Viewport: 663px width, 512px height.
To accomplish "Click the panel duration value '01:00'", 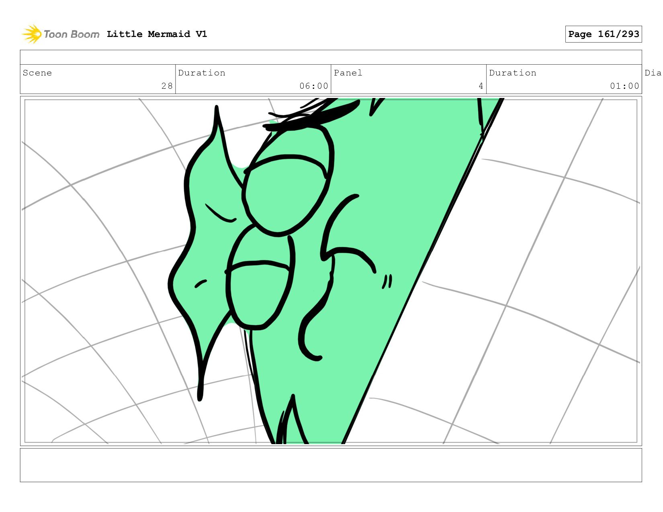I will 624,86.
